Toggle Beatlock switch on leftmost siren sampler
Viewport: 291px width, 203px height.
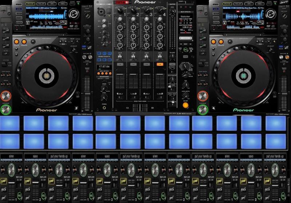(20, 185)
